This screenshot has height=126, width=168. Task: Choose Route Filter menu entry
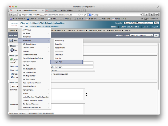click(x=34, y=37)
